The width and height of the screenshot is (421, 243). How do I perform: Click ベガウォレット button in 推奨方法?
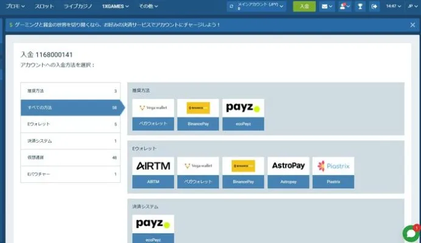[x=153, y=124]
